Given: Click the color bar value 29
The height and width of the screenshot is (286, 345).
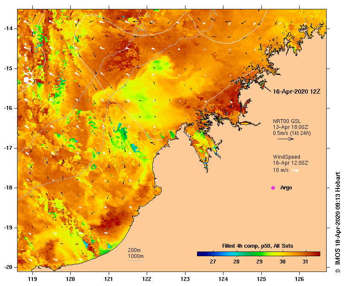Looking at the screenshot, I should pos(259,262).
